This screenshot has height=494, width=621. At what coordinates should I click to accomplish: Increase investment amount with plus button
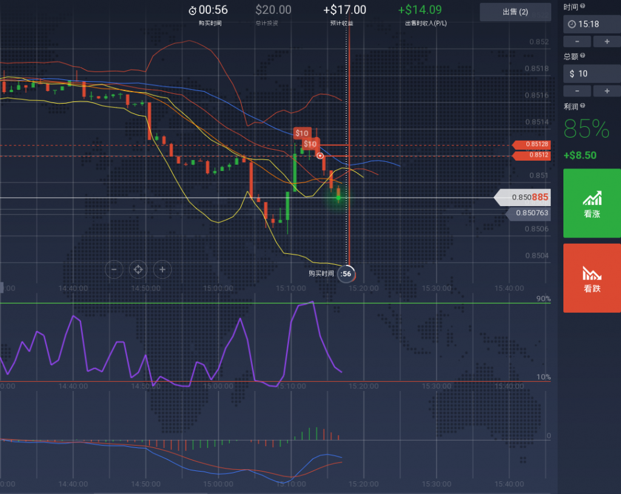[606, 90]
